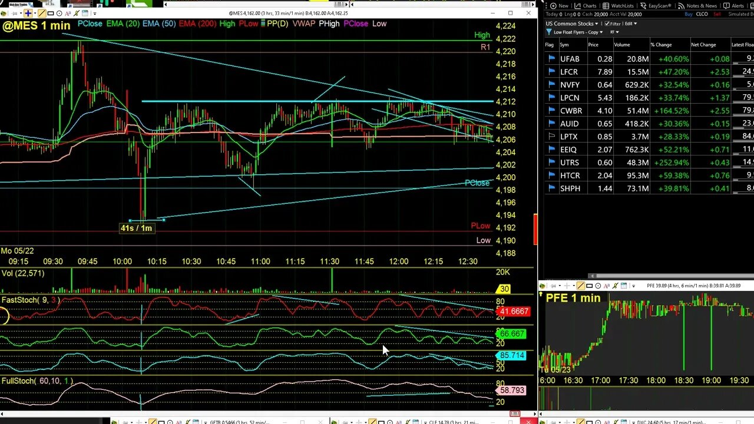Viewport: 754px width, 424px height.
Task: Open WatchLists from the top toolbar
Action: click(x=618, y=6)
